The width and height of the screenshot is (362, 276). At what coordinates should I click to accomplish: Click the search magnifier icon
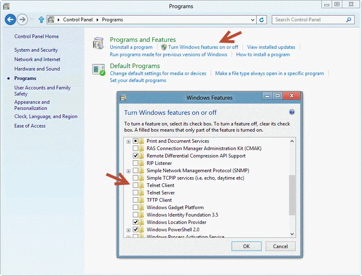(348, 19)
